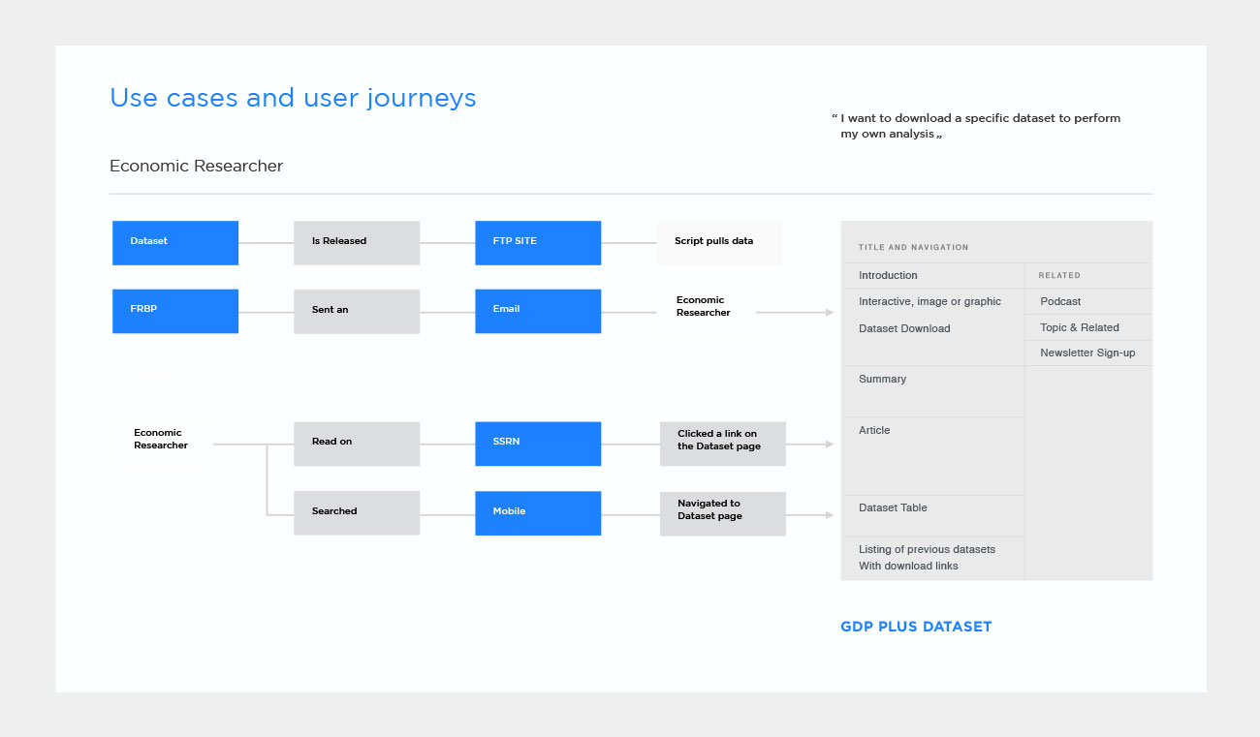Viewport: 1260px width, 737px height.
Task: Select the Sent an gray box
Action: point(357,311)
